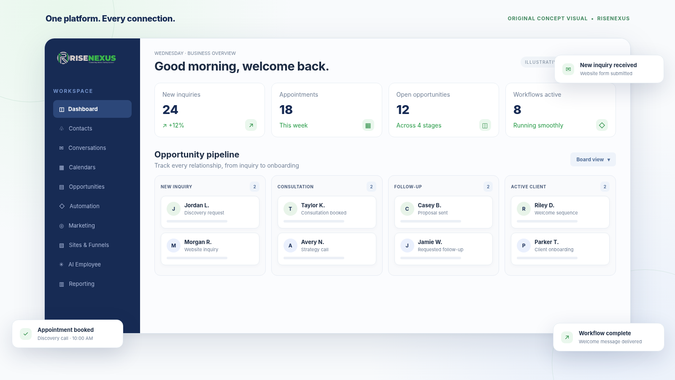Click the 'Discovery call · 10:00 AM' text
The height and width of the screenshot is (380, 675).
[65, 338]
